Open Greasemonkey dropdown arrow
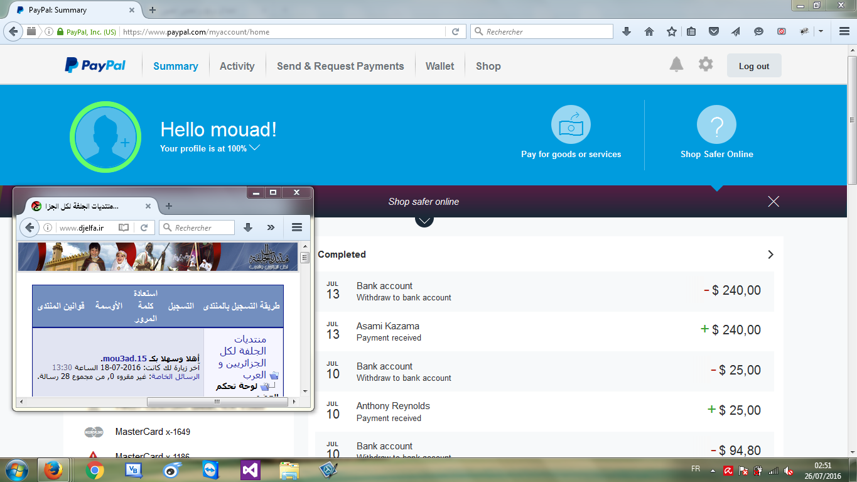Screen dimensions: 857x482 tap(821, 31)
